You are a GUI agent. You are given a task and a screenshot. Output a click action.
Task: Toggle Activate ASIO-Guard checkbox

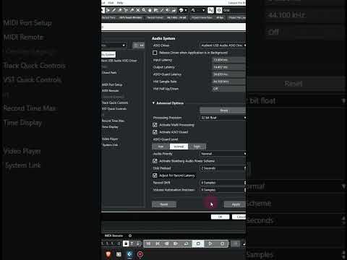(155, 132)
